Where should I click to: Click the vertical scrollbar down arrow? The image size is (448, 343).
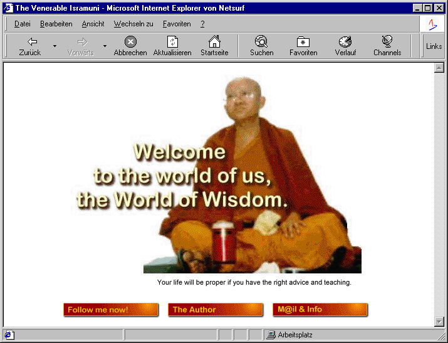[439, 322]
